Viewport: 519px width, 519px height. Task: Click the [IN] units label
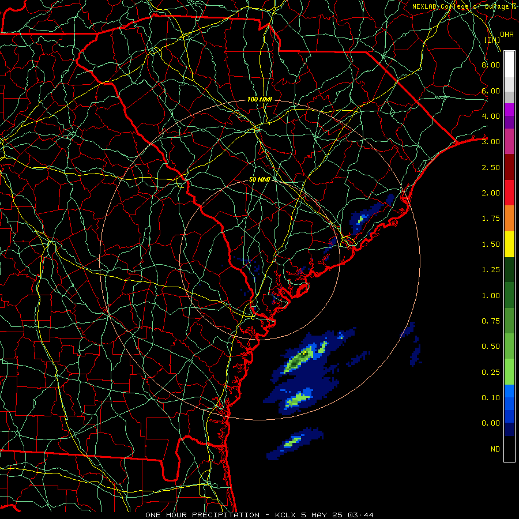tap(492, 40)
